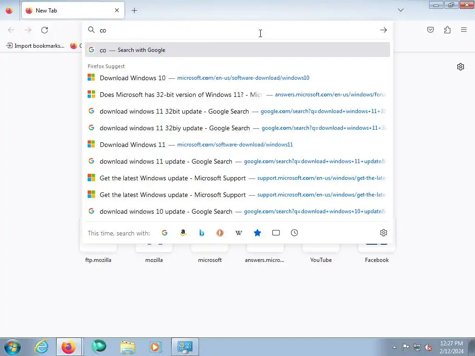Open 'Does Microsoft has 32-bit version' suggestion
The height and width of the screenshot is (356, 475).
click(237, 95)
